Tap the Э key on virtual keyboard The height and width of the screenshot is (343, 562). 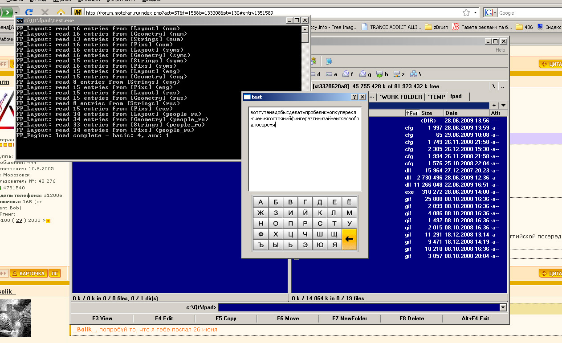(305, 245)
